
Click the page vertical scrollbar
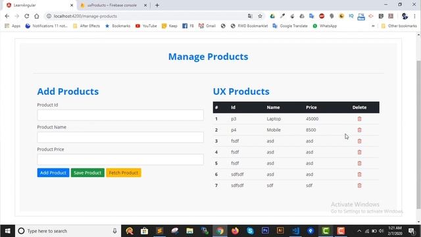(x=418, y=134)
